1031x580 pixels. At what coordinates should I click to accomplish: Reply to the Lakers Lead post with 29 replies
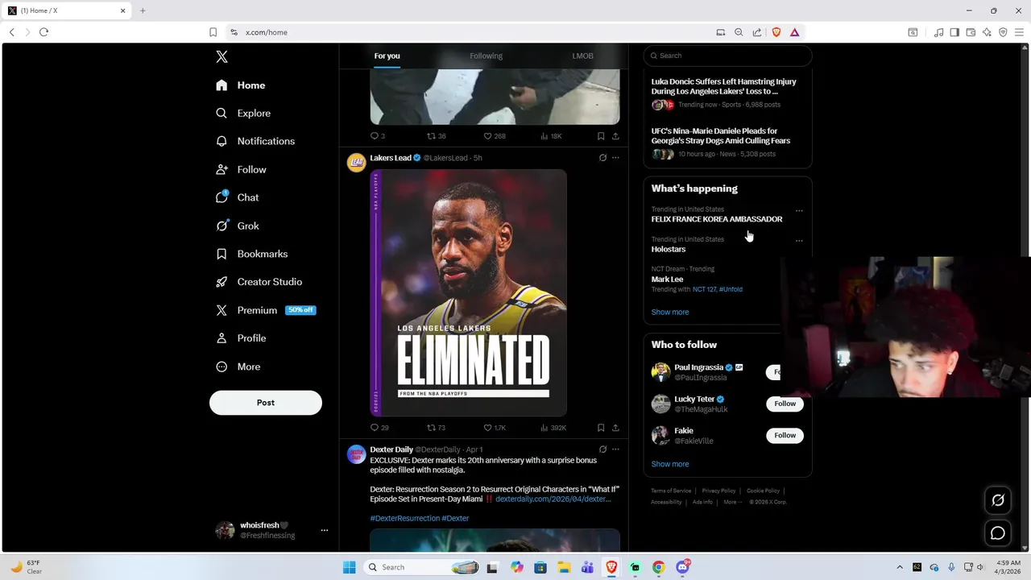click(x=379, y=428)
